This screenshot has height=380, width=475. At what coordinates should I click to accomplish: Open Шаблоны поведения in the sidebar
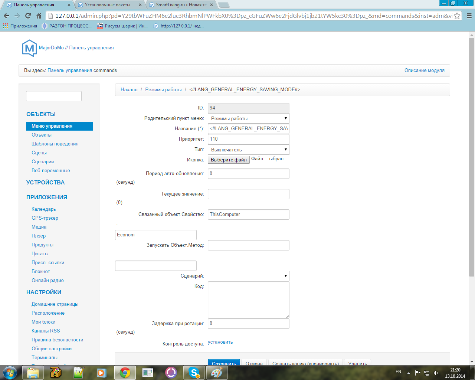tap(55, 144)
